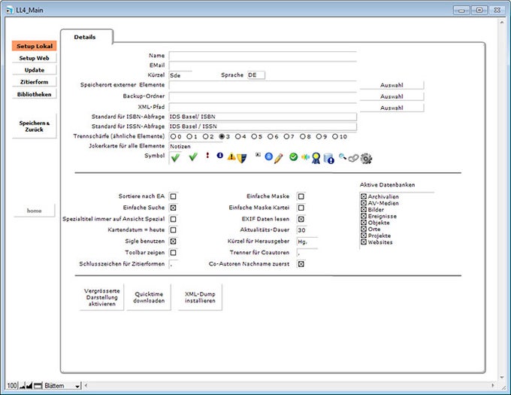Viewport: 511px width, 395px height.
Task: Uncheck the Websites database checkbox
Action: [364, 242]
